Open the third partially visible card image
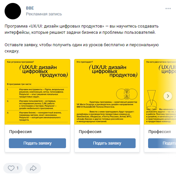This screenshot has width=176, height=177. coord(160,92)
